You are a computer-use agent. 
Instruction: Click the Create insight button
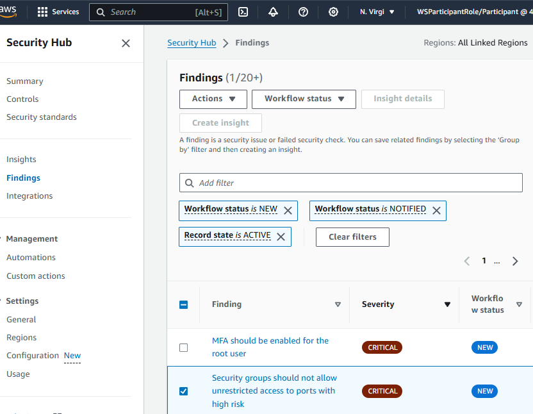[220, 123]
